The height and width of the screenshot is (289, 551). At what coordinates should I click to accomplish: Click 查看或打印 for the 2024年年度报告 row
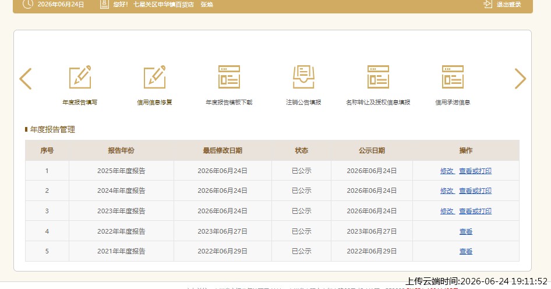coord(475,191)
